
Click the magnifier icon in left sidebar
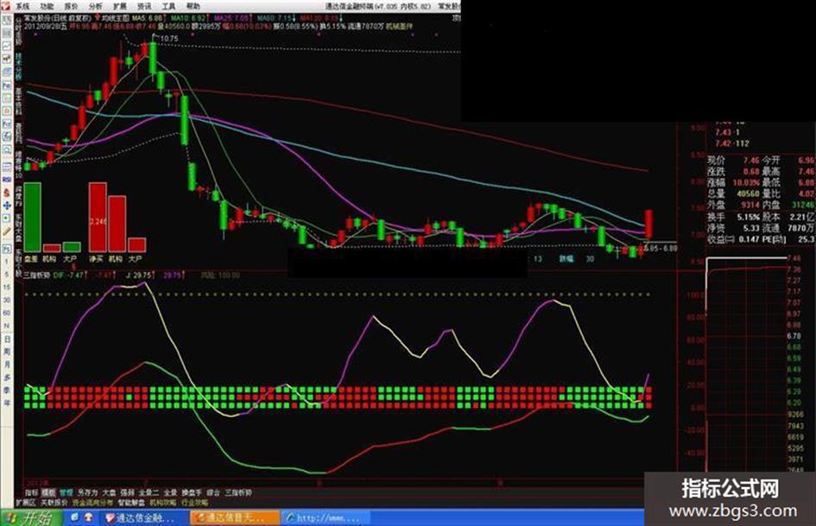(7, 149)
